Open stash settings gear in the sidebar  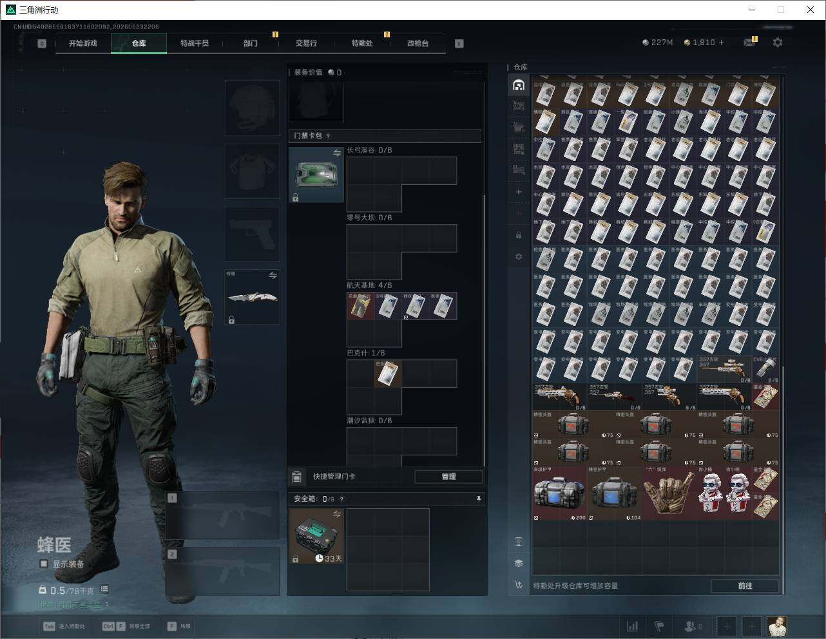519,256
